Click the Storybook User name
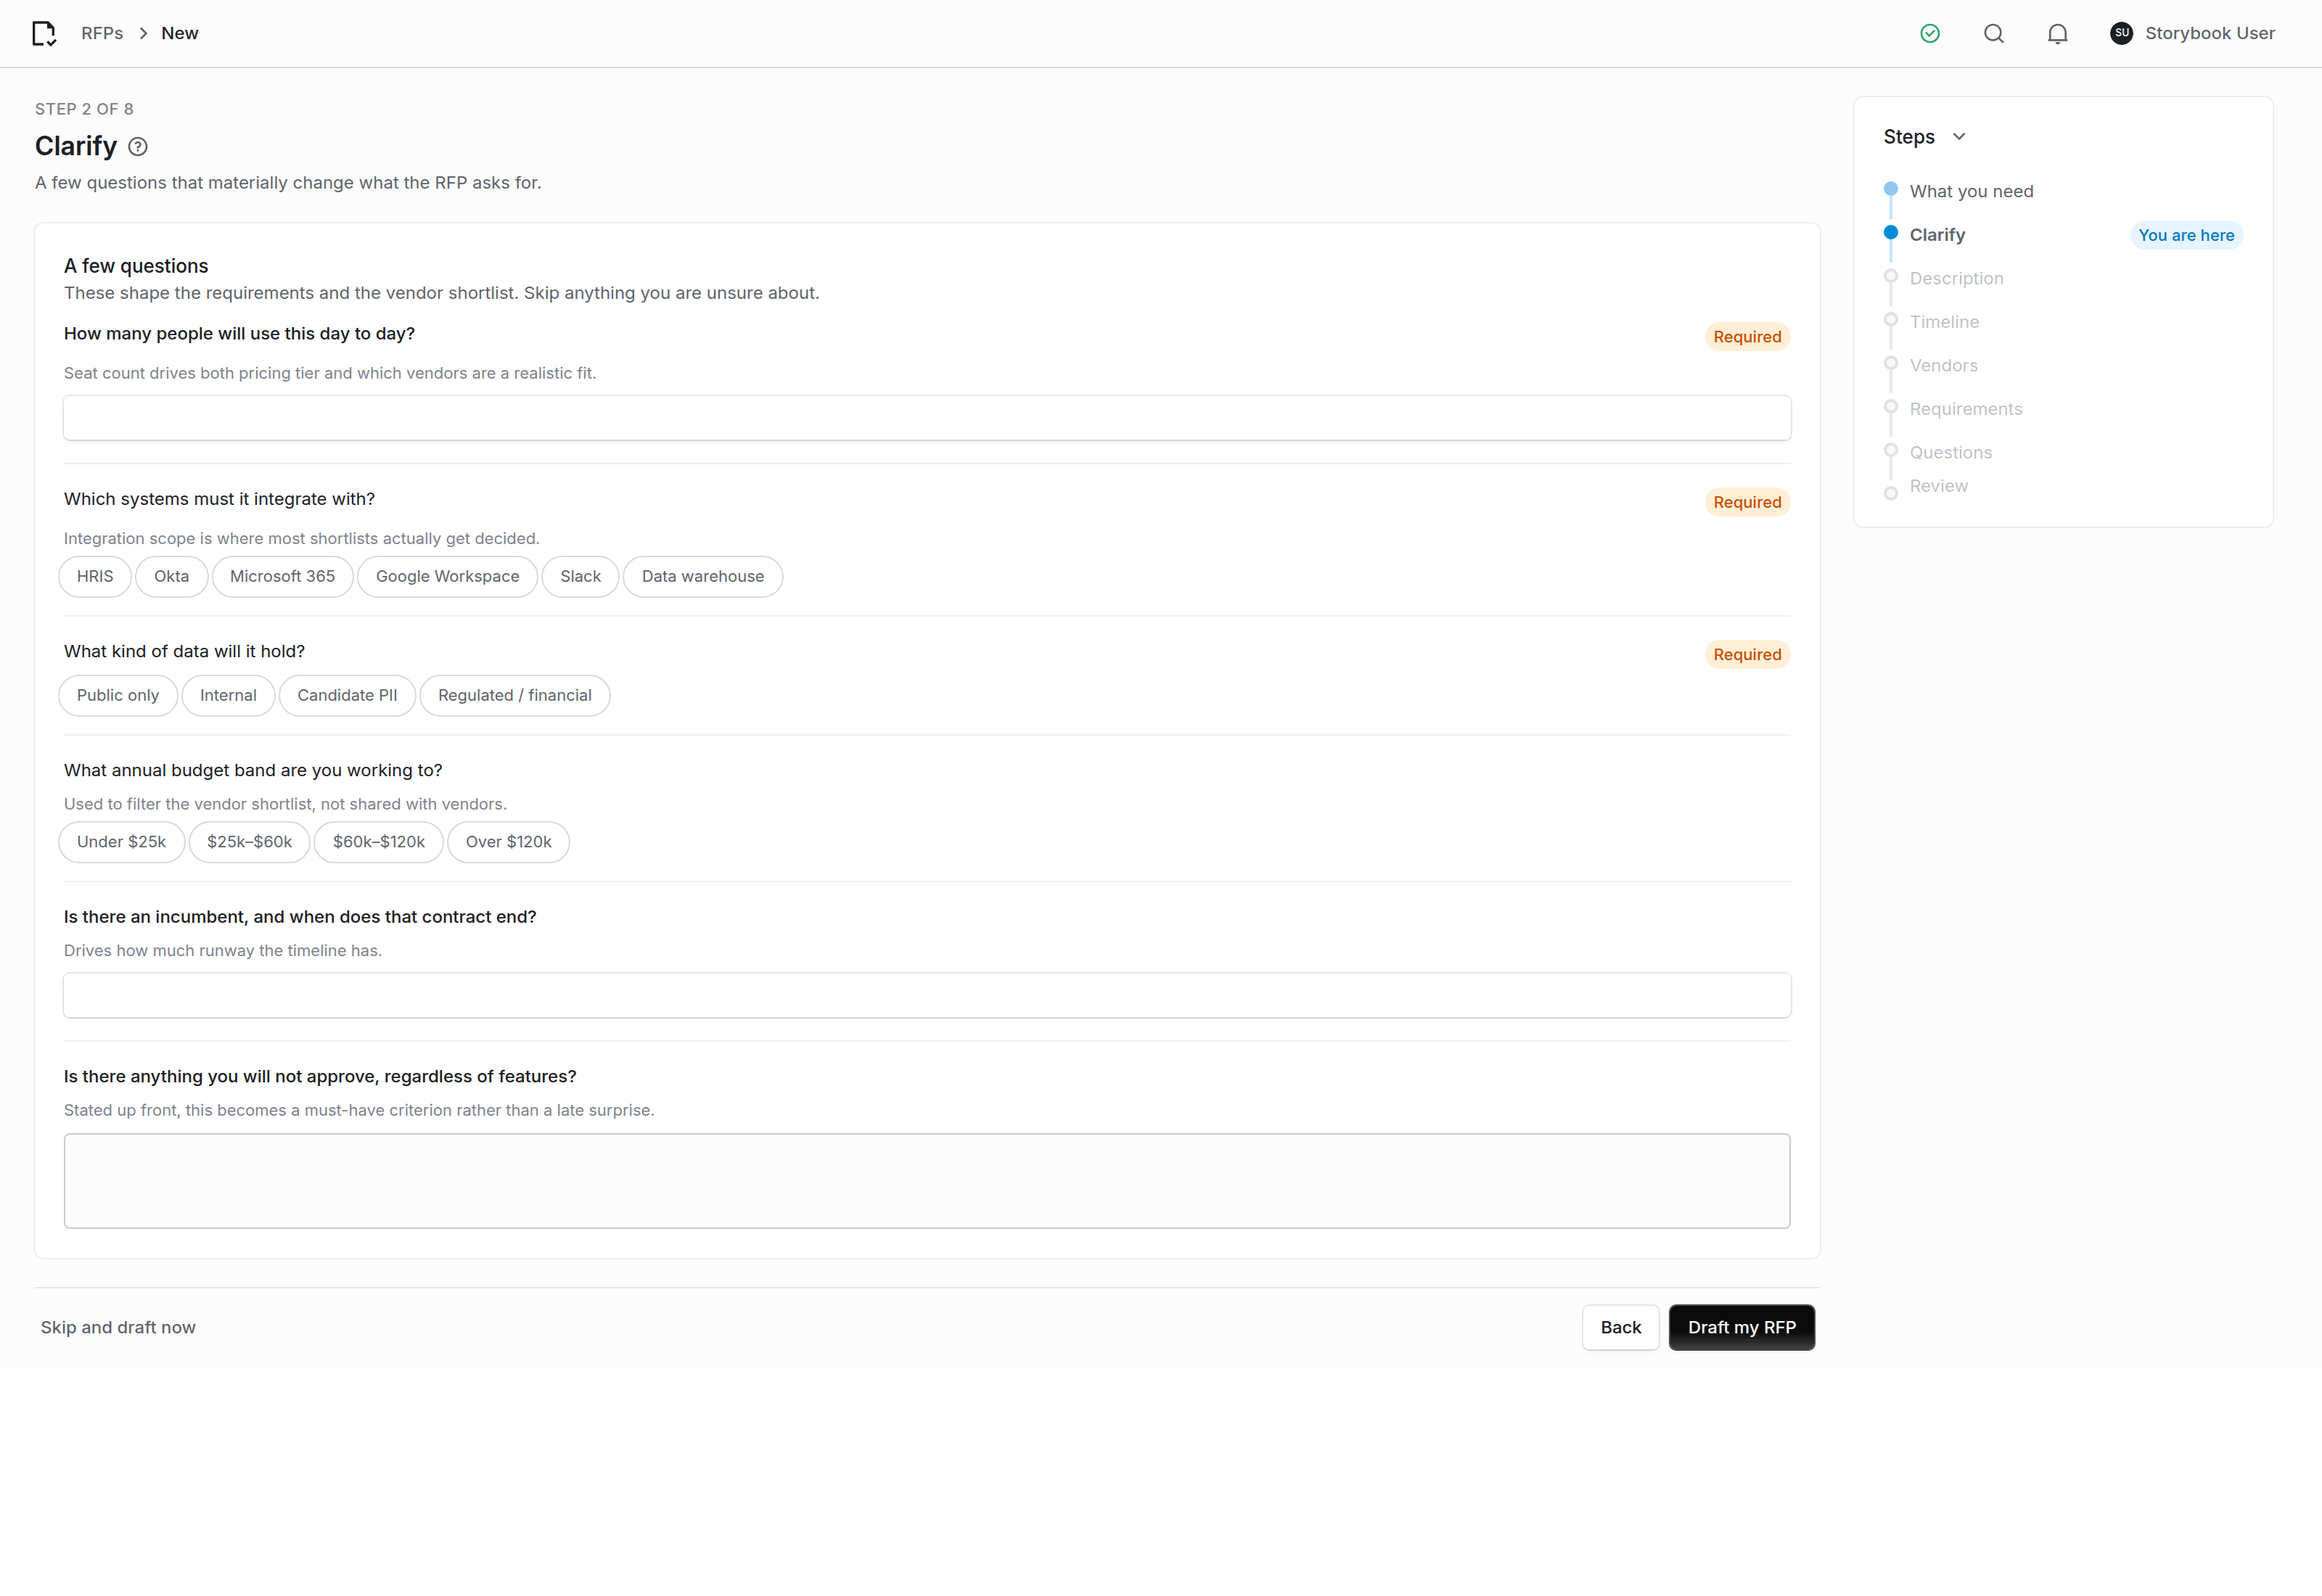Image resolution: width=2322 pixels, height=1596 pixels. tap(2210, 33)
